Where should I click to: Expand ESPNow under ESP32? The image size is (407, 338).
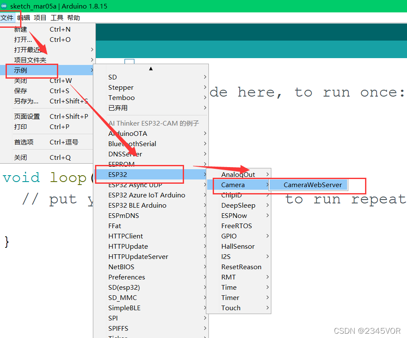pos(238,215)
